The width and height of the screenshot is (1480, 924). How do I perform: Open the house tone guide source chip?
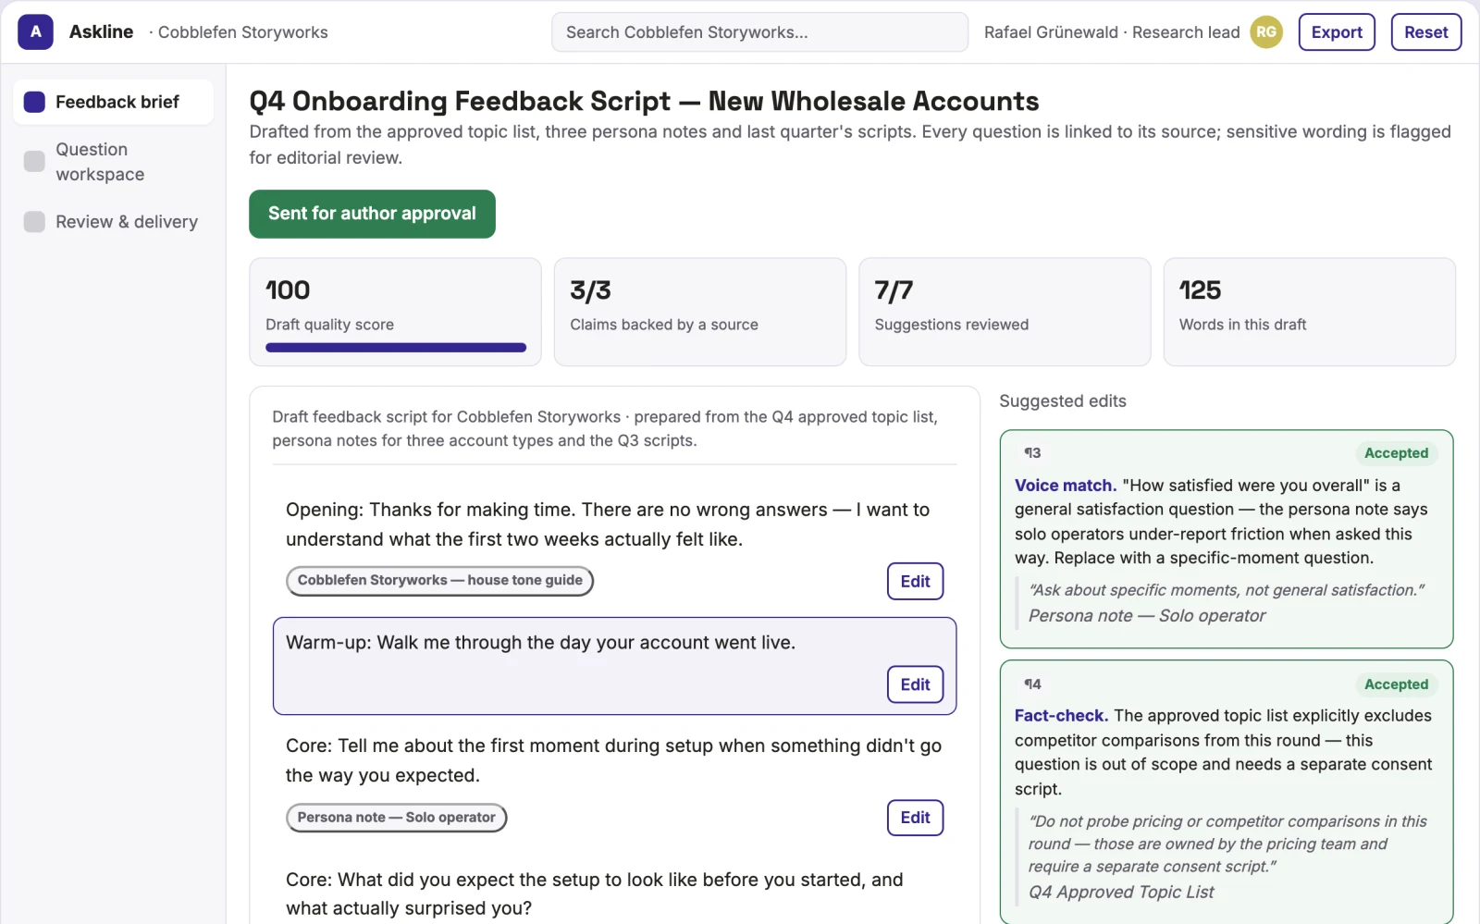pos(439,580)
